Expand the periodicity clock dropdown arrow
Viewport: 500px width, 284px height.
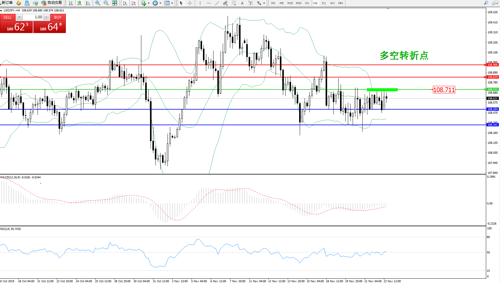tap(160, 3)
